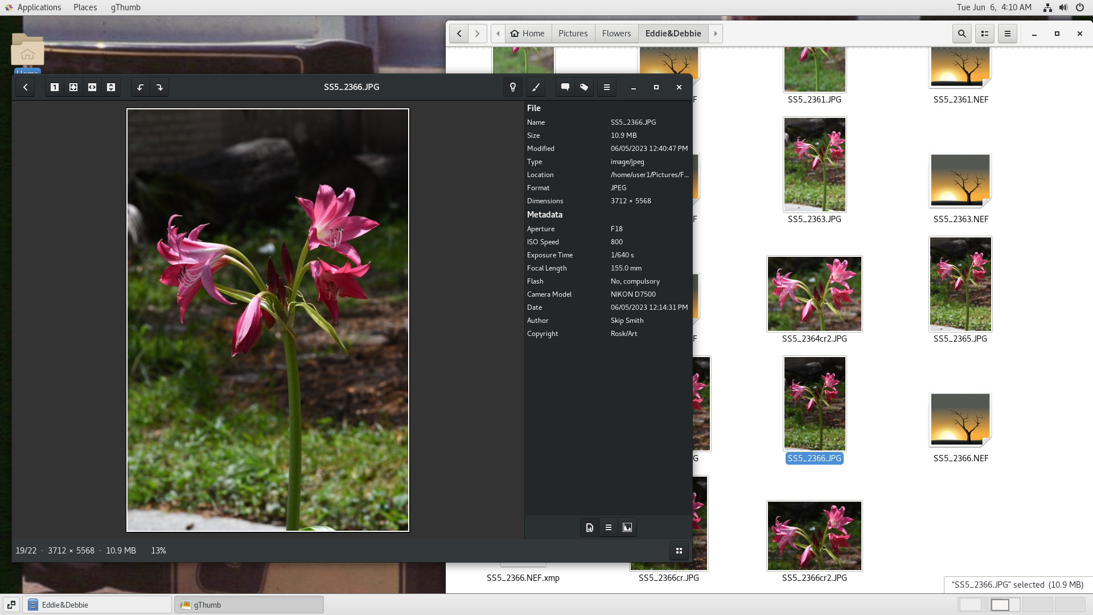Switch to third workspace in pager
The image size is (1093, 615).
[1037, 605]
